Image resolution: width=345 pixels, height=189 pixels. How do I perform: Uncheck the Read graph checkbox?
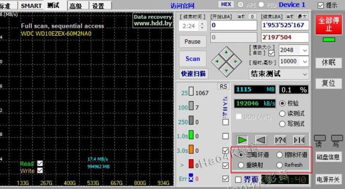click(40, 163)
